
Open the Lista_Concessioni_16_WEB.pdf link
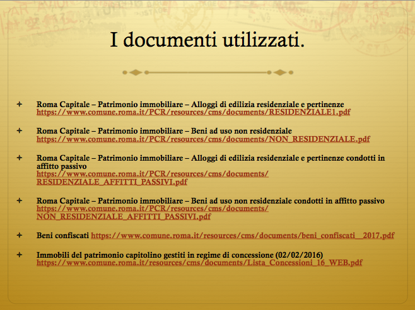[x=199, y=263]
